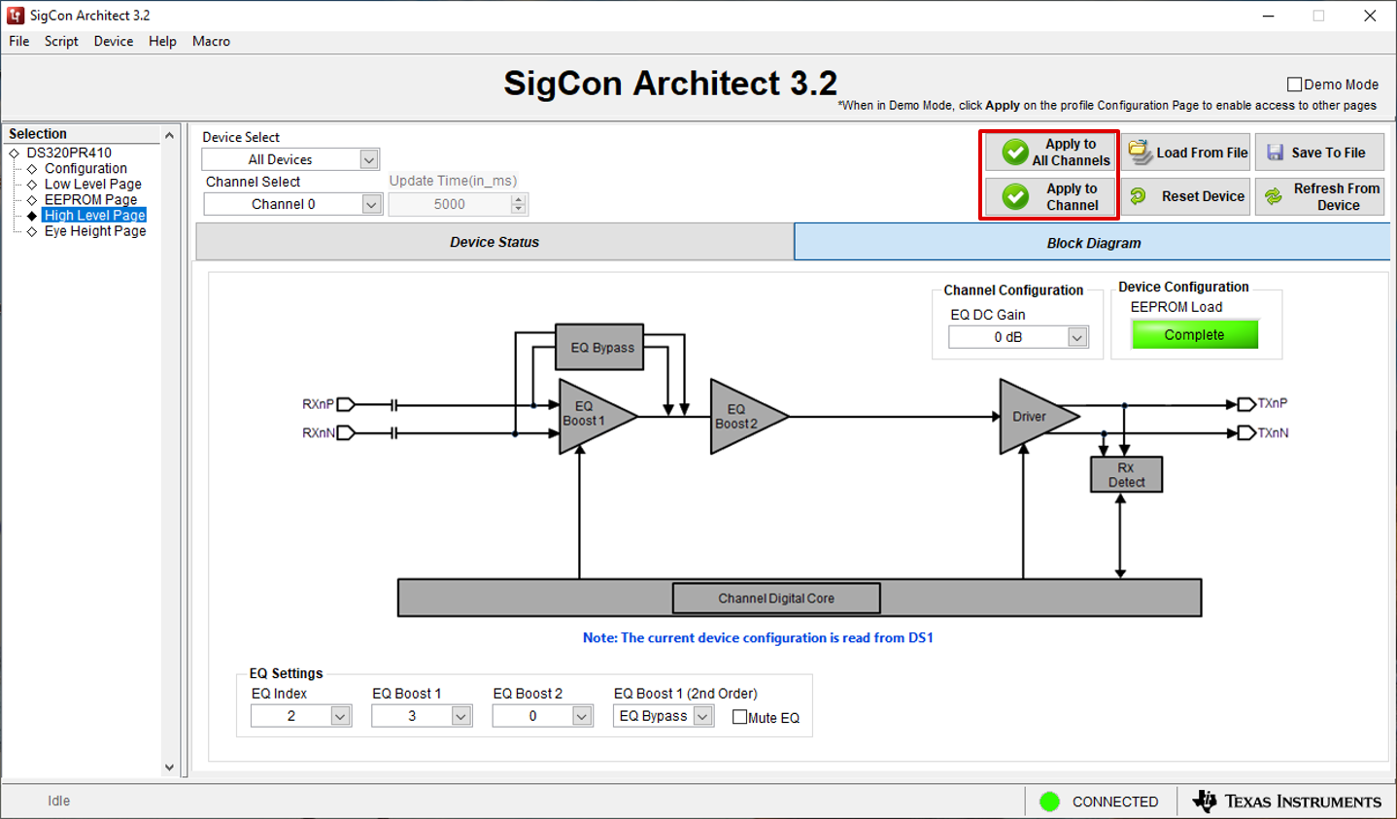Click the TXnP output port symbol
This screenshot has height=819, width=1397.
point(1246,404)
